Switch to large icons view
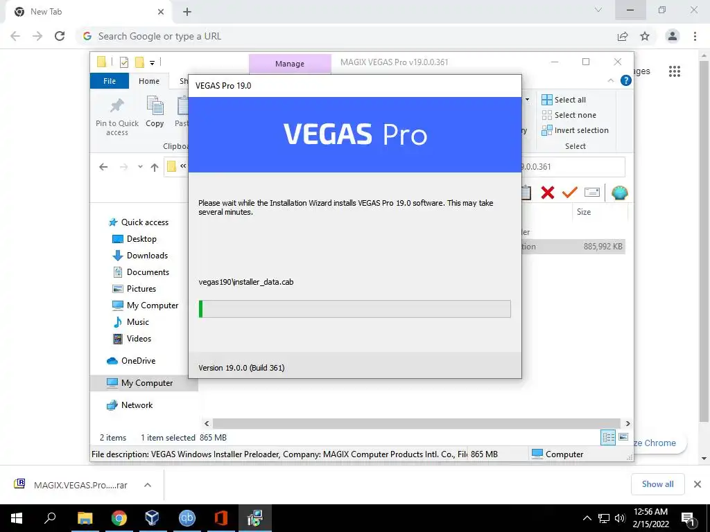710x532 pixels. [623, 437]
